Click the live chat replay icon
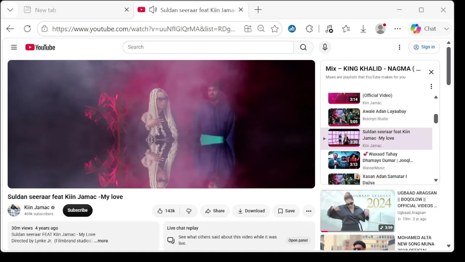The image size is (465, 262). [171, 240]
